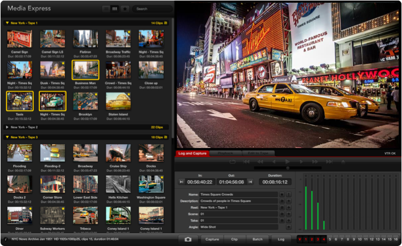Click the eject tape icon
The height and width of the screenshot is (246, 402).
(x=343, y=162)
